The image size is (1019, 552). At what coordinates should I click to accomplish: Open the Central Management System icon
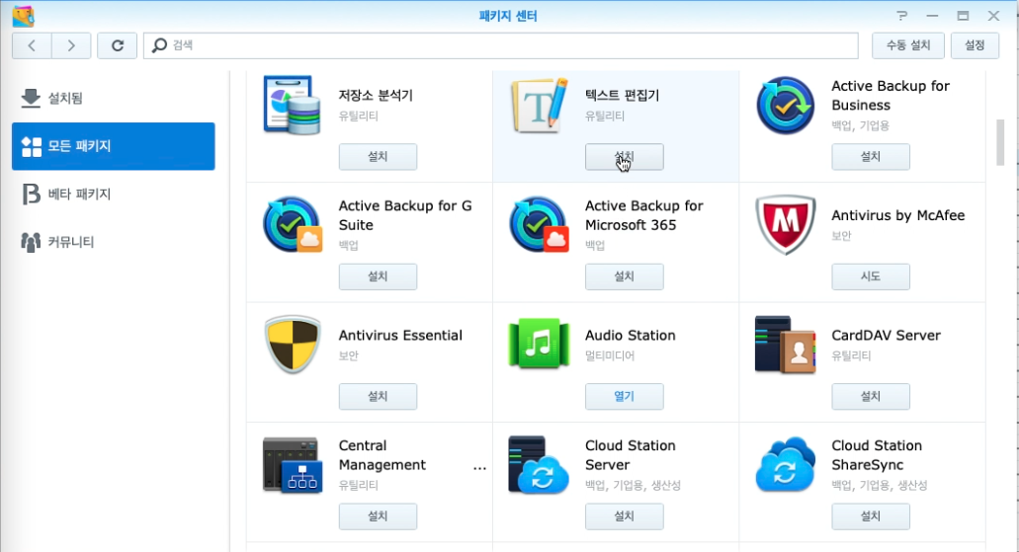click(292, 465)
